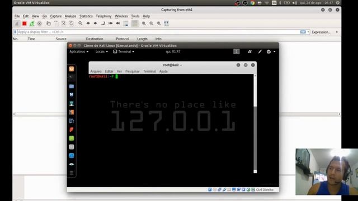The image size is (358, 201).
Task: Stop capturing packets with red square
Action: 25,23
